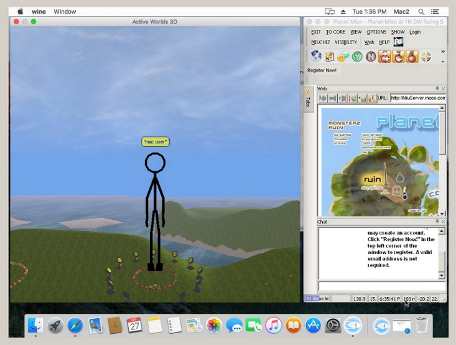Click the red ball arrow toolbar icon
456x345 pixels.
398,57
